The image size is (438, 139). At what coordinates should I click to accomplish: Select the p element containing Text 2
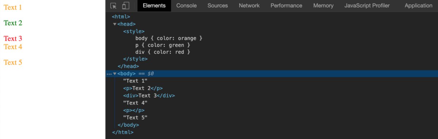(x=143, y=88)
